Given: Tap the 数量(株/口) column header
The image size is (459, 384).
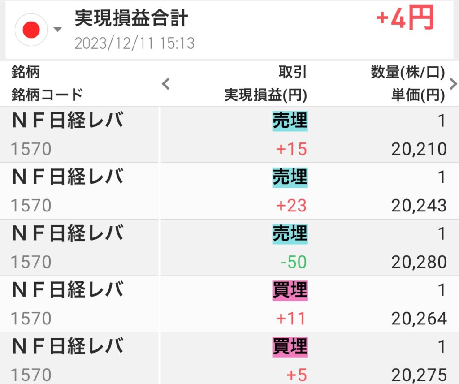Looking at the screenshot, I should (407, 72).
